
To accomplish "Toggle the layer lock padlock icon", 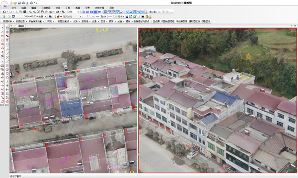I will [58, 17].
